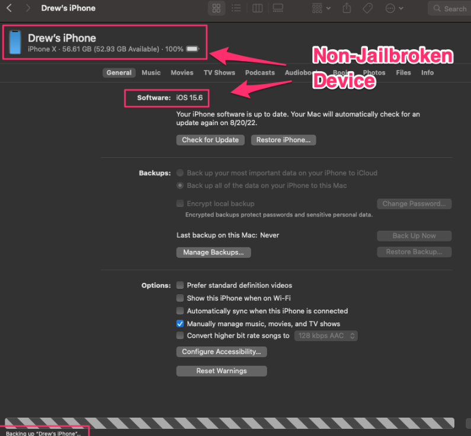Switch to the Files tab
471x436 pixels.
pyautogui.click(x=403, y=73)
